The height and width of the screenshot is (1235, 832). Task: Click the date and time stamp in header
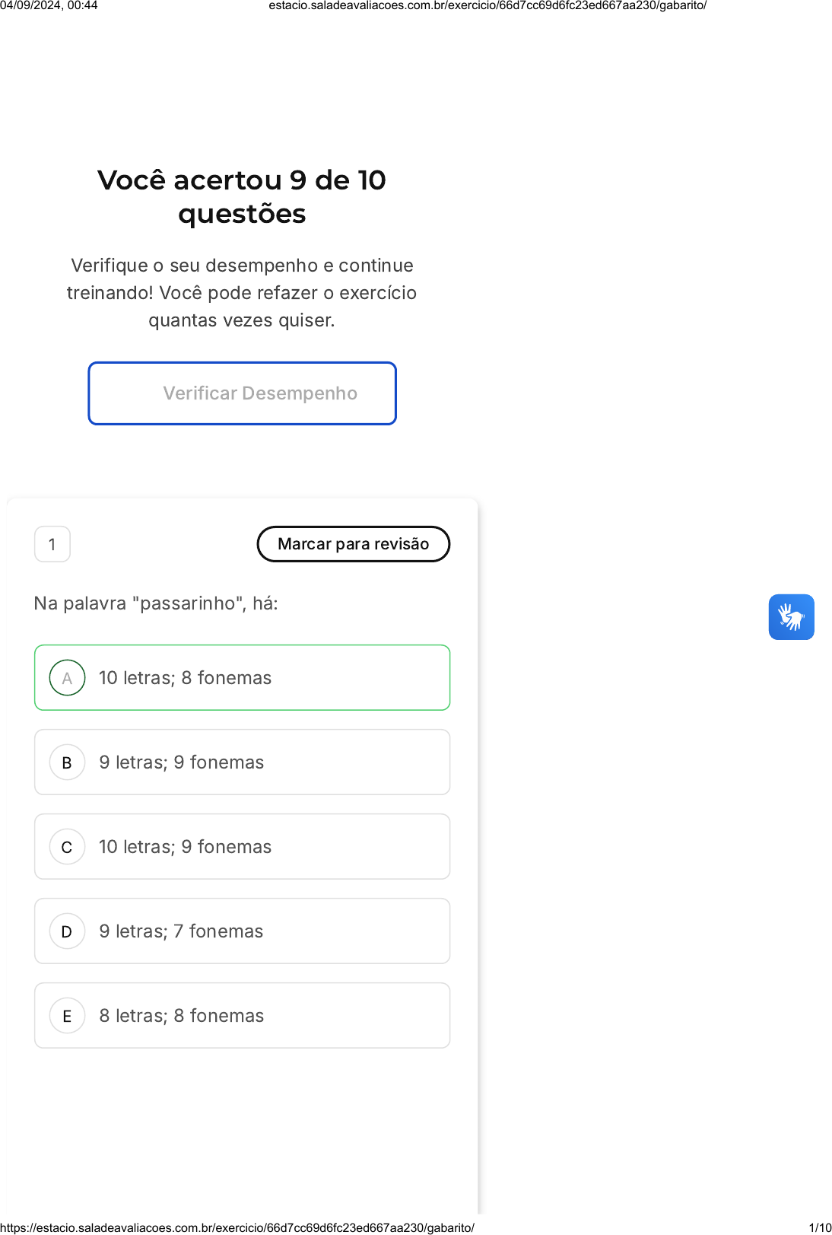click(49, 5)
